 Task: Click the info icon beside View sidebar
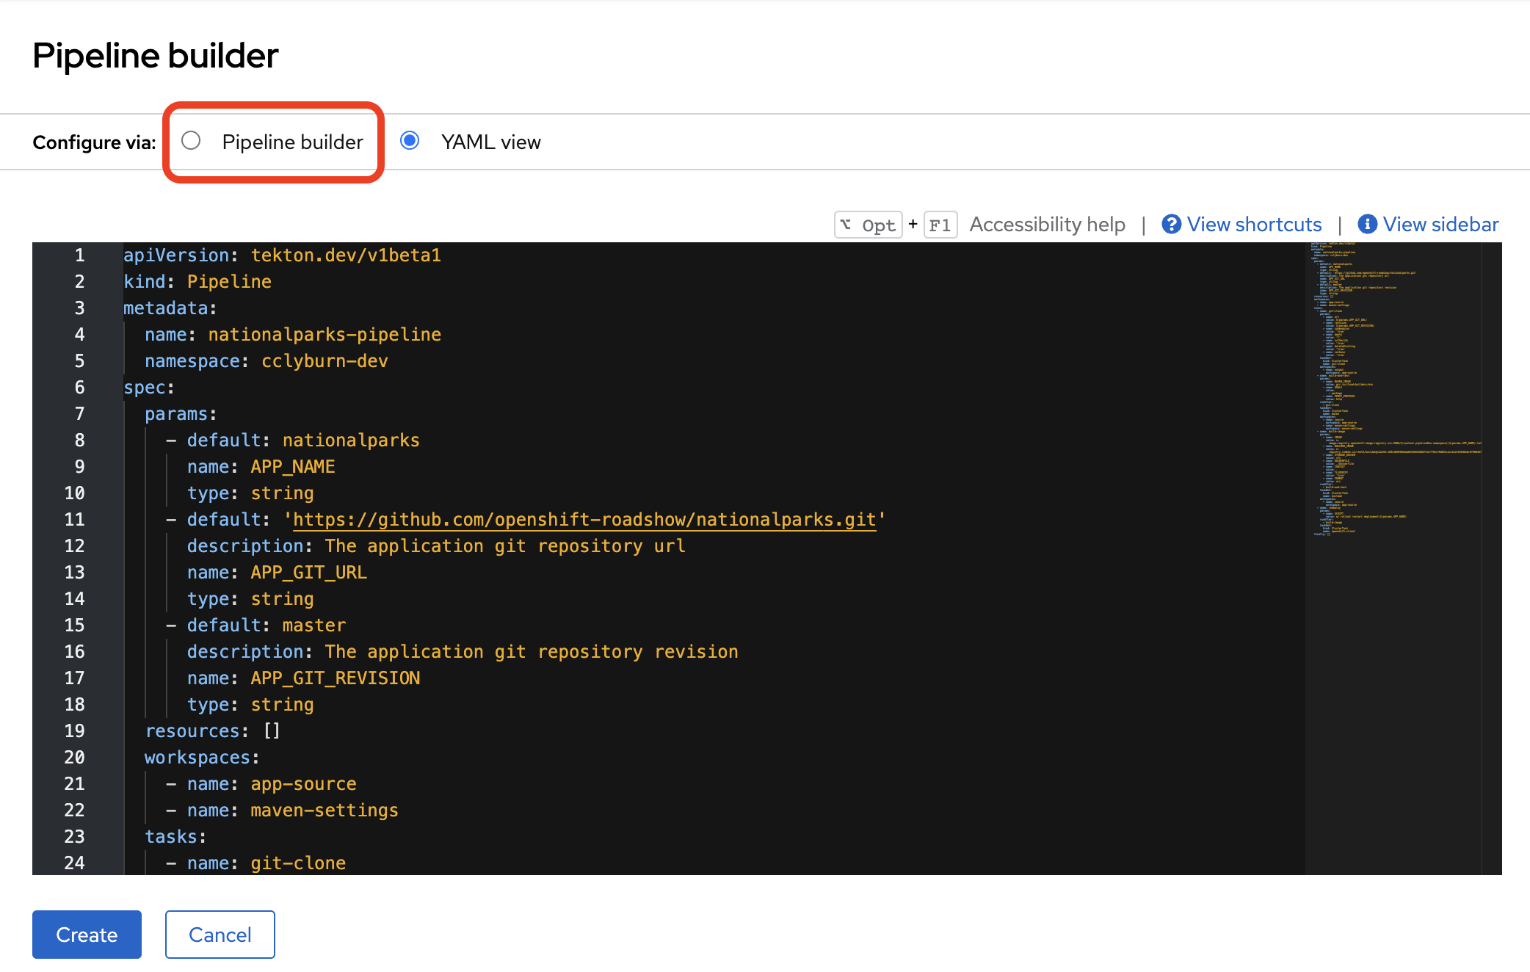[1367, 225]
